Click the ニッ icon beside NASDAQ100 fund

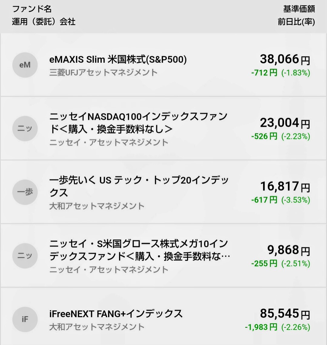point(25,128)
